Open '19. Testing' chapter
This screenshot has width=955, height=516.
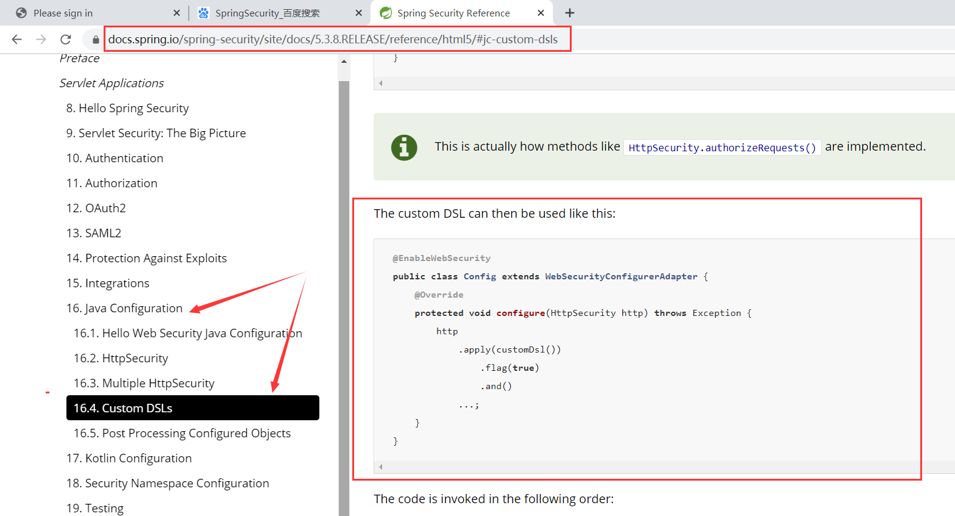94,508
